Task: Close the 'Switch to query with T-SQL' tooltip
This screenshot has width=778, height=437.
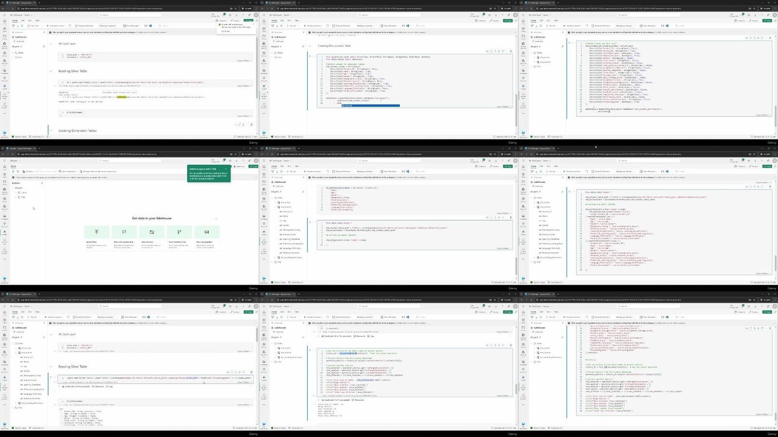Action: (226, 169)
